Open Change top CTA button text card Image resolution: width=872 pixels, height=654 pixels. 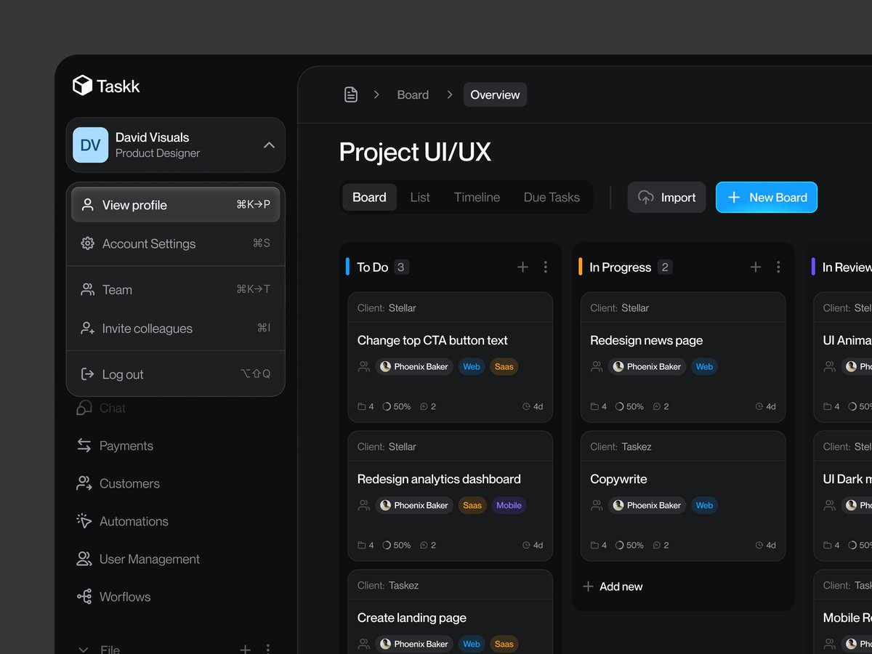450,358
